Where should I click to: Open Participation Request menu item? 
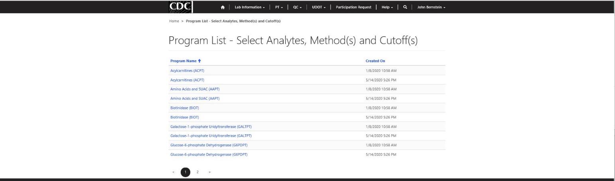(x=353, y=8)
